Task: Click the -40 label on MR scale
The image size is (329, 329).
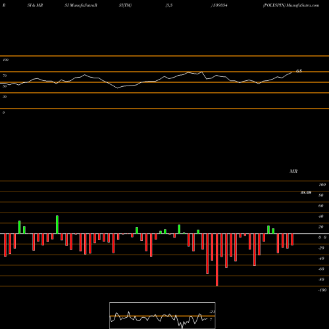Action: tap(321, 259)
